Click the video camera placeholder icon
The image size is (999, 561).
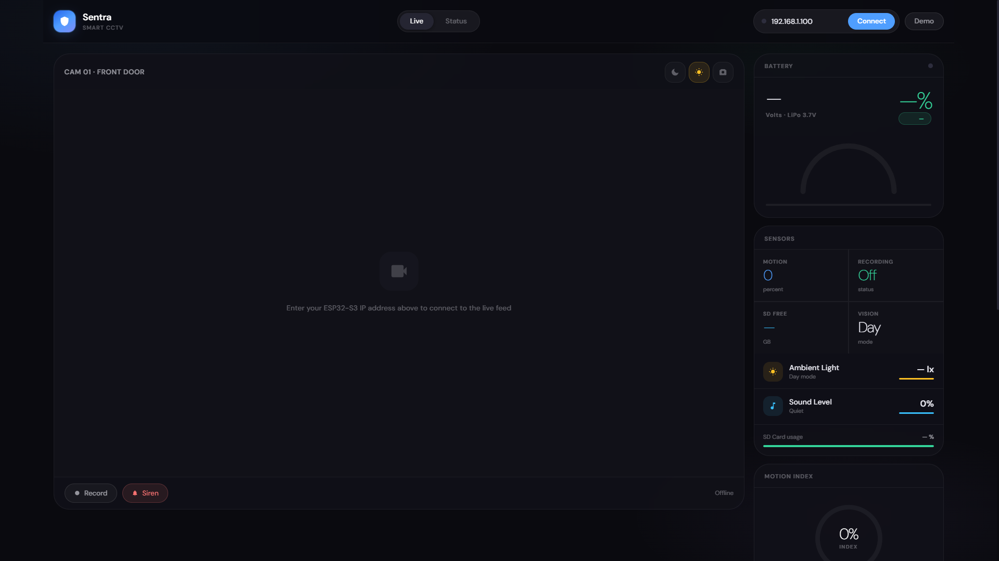point(399,271)
